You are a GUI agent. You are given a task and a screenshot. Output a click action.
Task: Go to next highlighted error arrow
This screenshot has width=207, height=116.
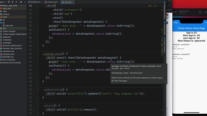pos(161,6)
